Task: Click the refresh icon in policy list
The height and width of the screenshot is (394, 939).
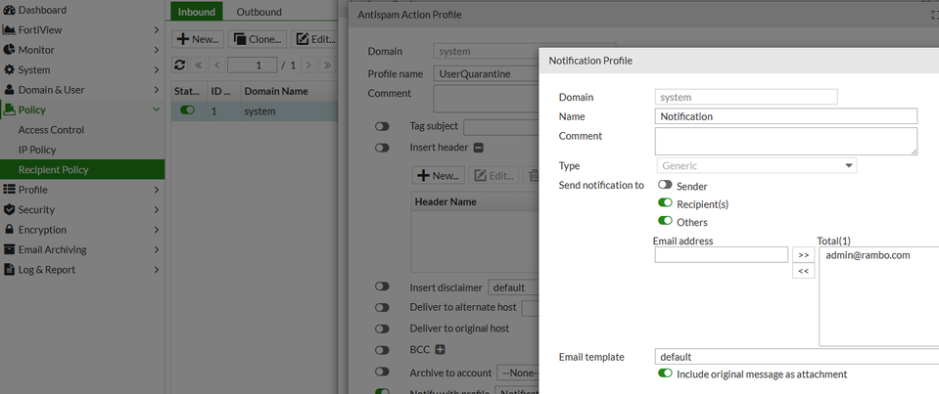Action: (179, 66)
